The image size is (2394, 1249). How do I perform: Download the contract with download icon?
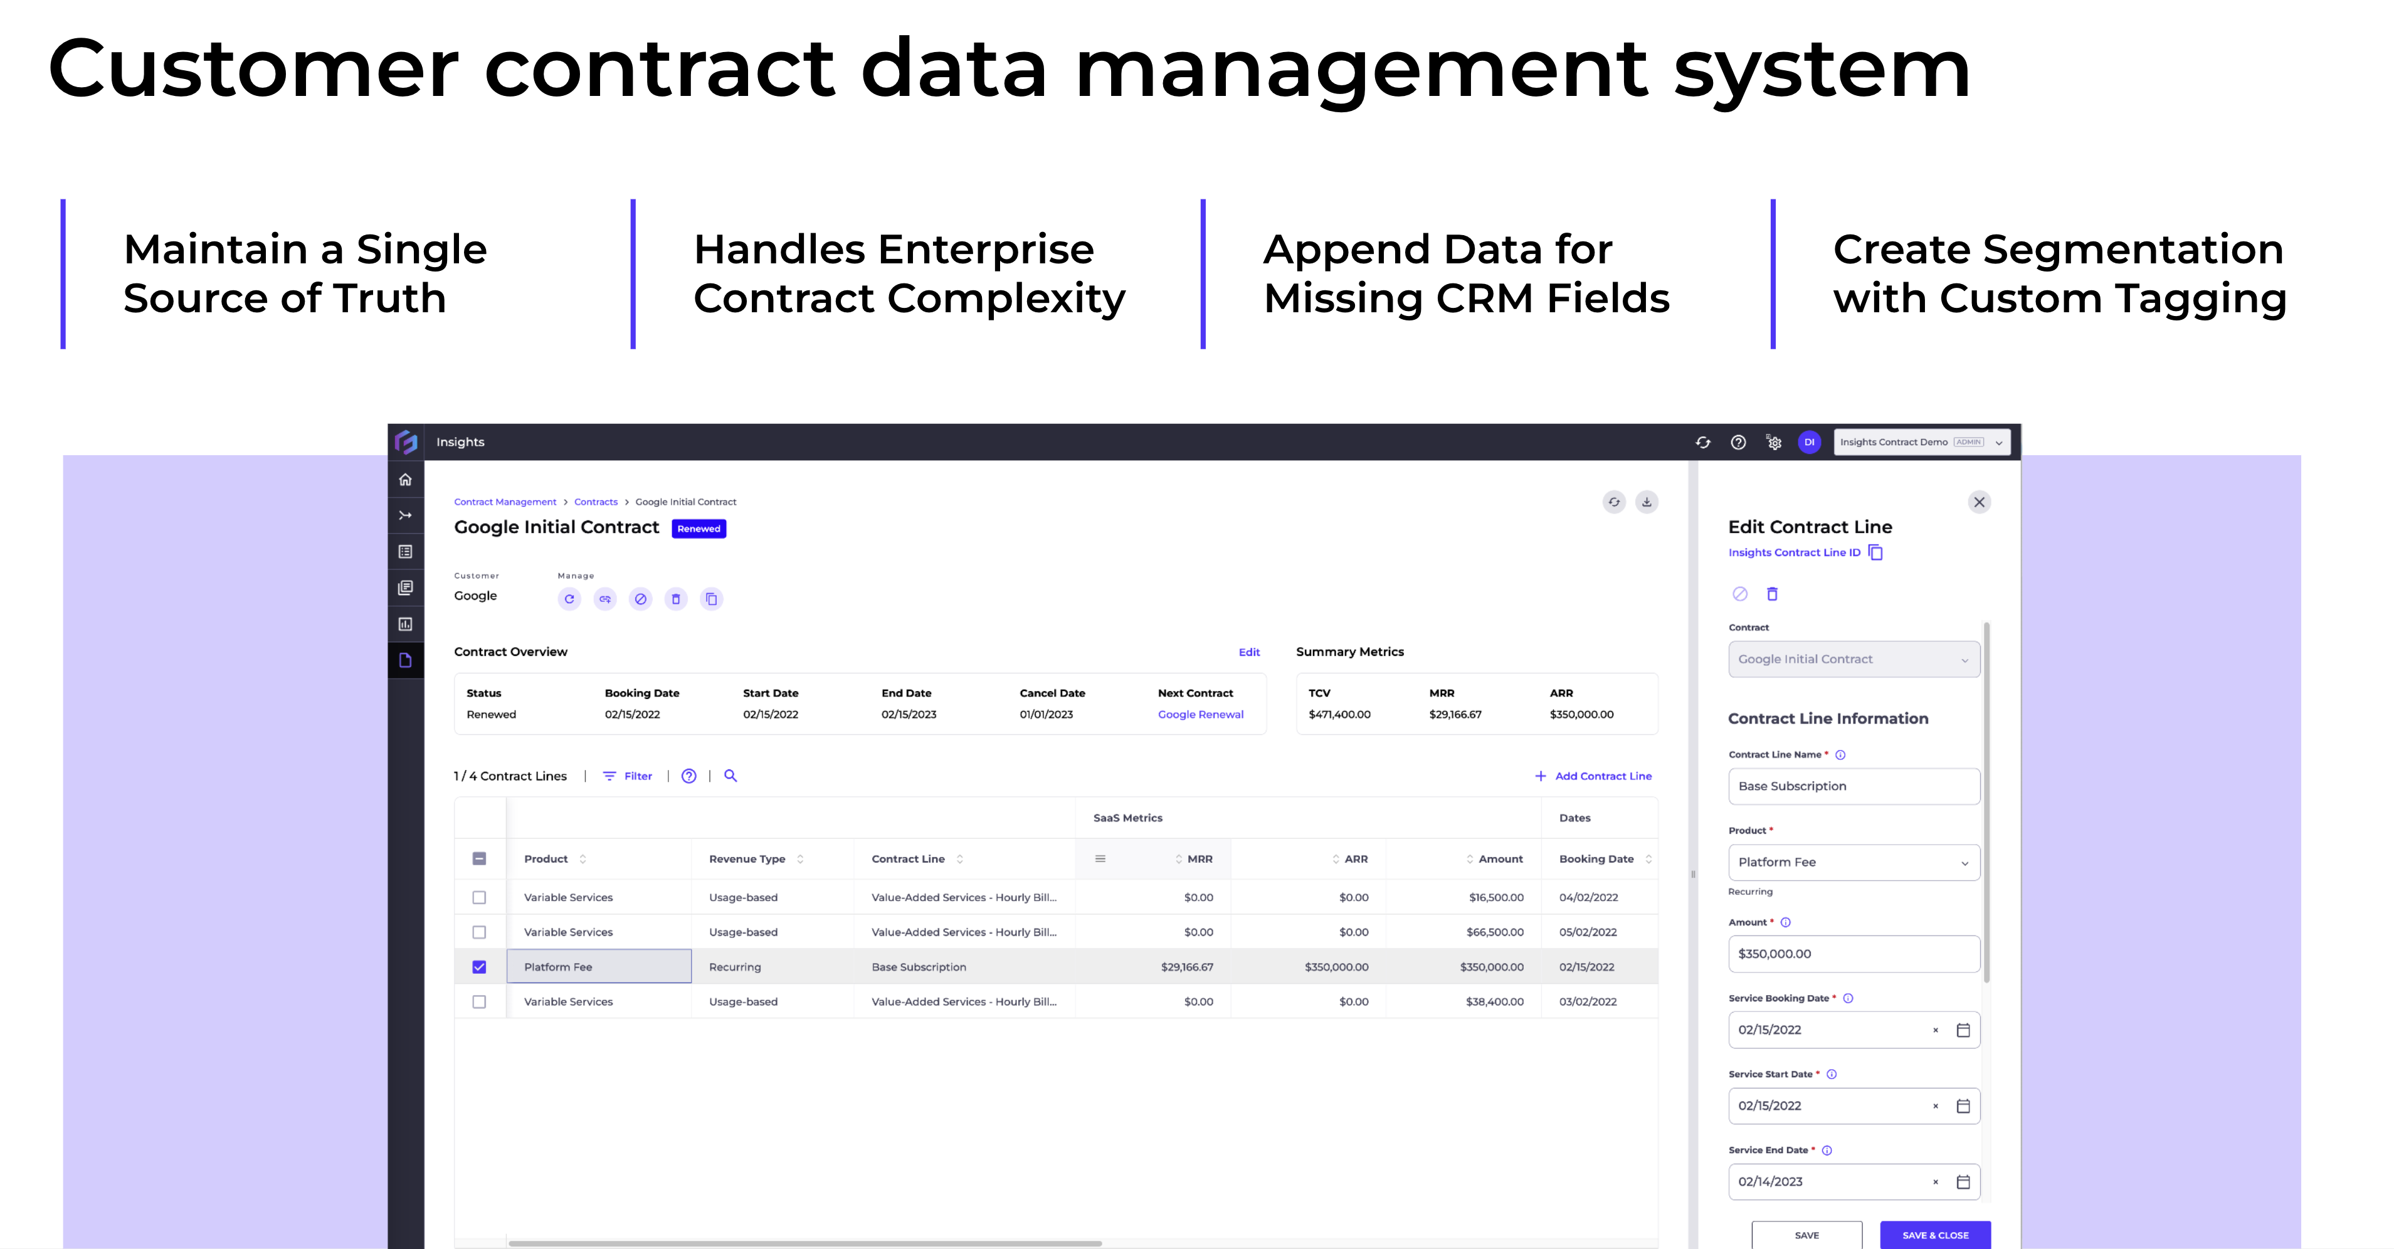1647,502
